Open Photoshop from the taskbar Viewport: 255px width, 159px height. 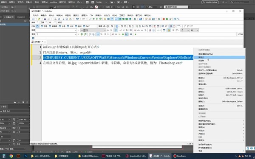click(x=25, y=156)
